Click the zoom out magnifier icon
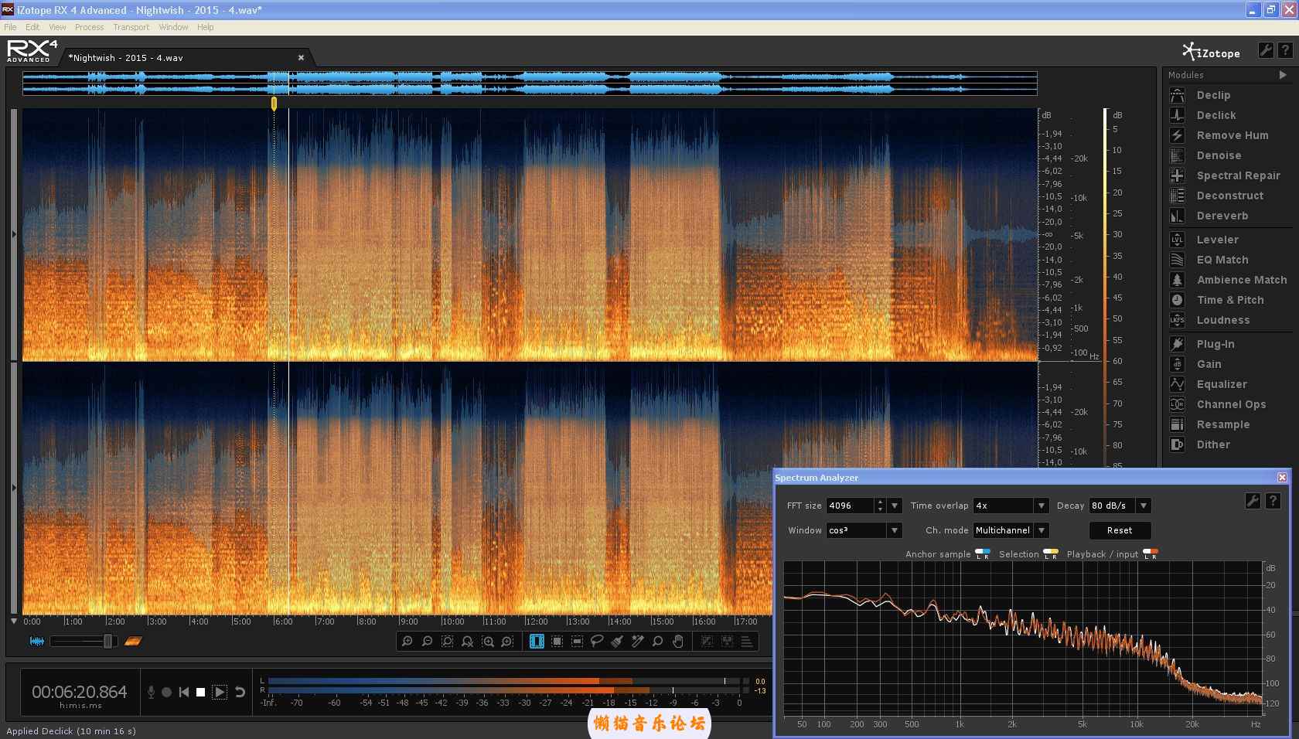Screen dimensions: 1299x739 [x=427, y=642]
